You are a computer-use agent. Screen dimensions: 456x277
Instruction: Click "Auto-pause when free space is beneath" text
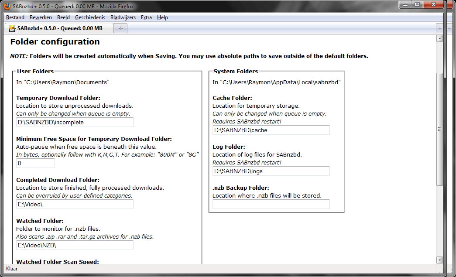click(86, 147)
